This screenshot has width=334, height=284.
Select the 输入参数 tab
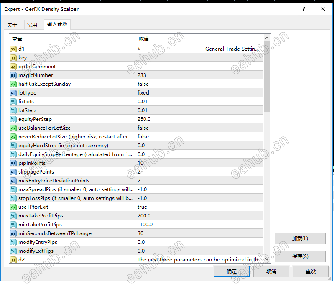pos(57,24)
